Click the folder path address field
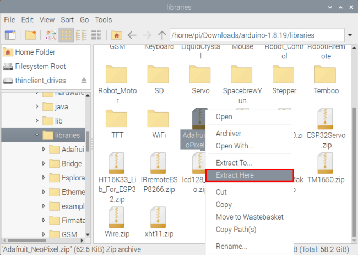The width and height of the screenshot is (358, 256). [257, 35]
